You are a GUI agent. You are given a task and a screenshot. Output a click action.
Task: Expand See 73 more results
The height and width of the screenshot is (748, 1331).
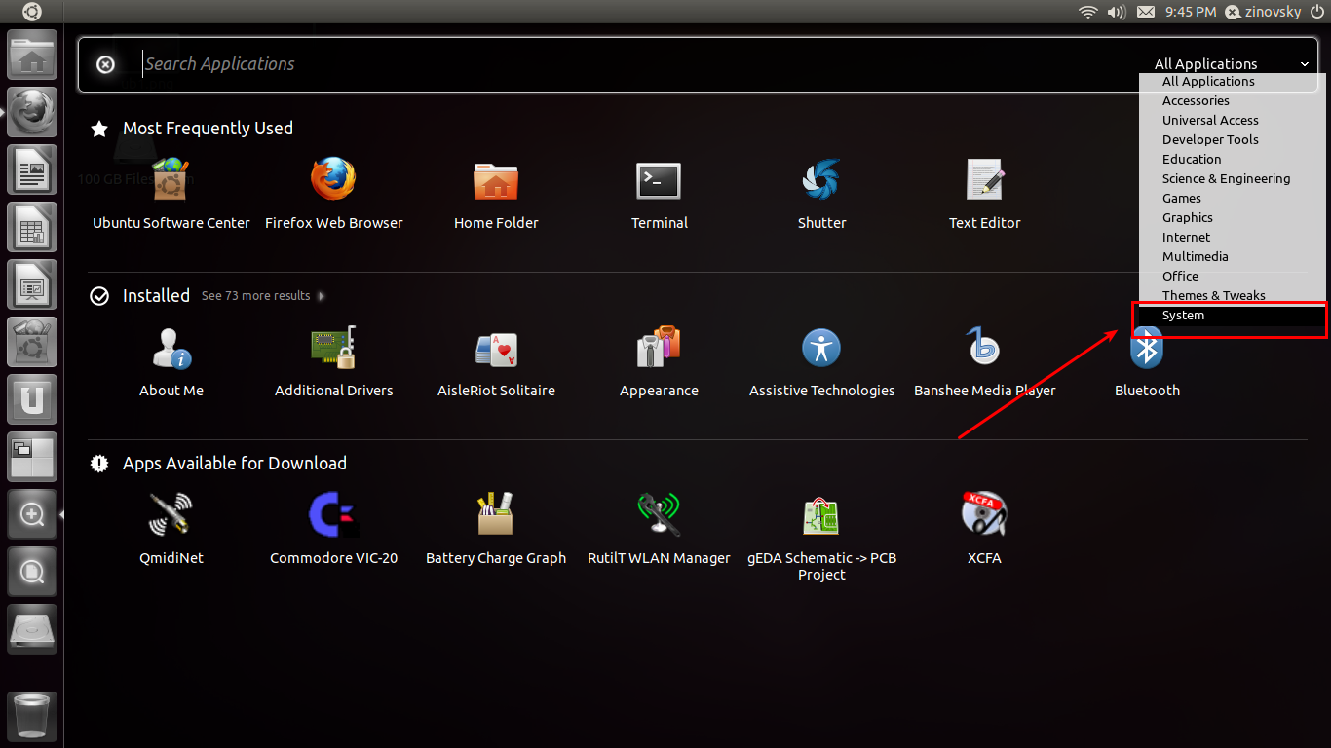pos(263,296)
